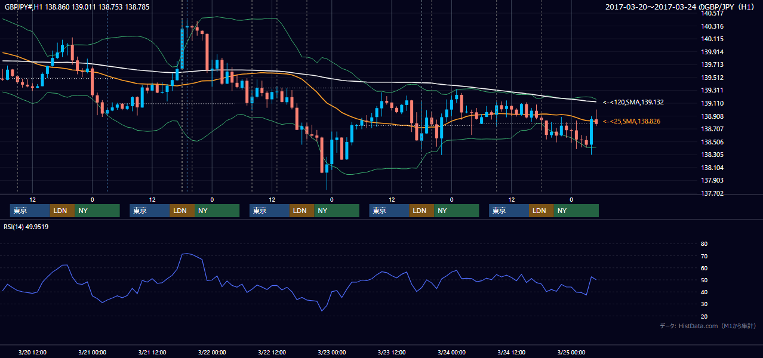Select the 138.506 price level label

(712, 142)
